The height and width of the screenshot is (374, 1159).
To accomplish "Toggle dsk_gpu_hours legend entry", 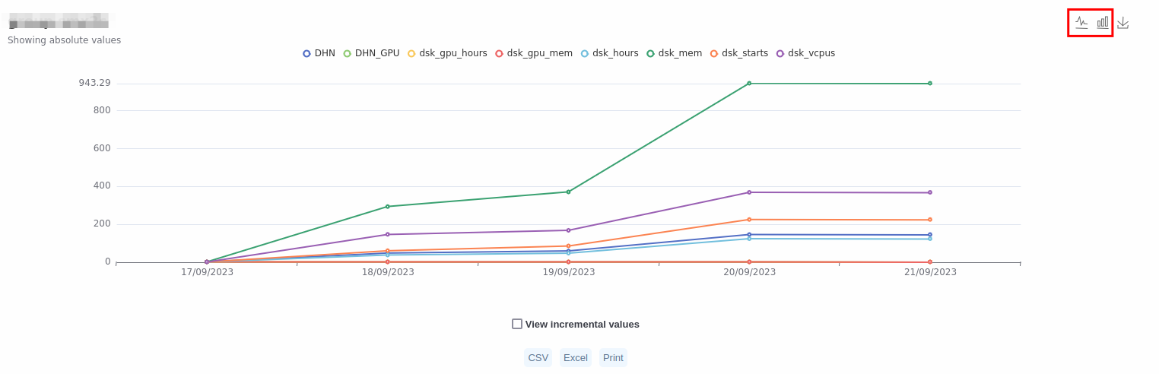I will 447,53.
